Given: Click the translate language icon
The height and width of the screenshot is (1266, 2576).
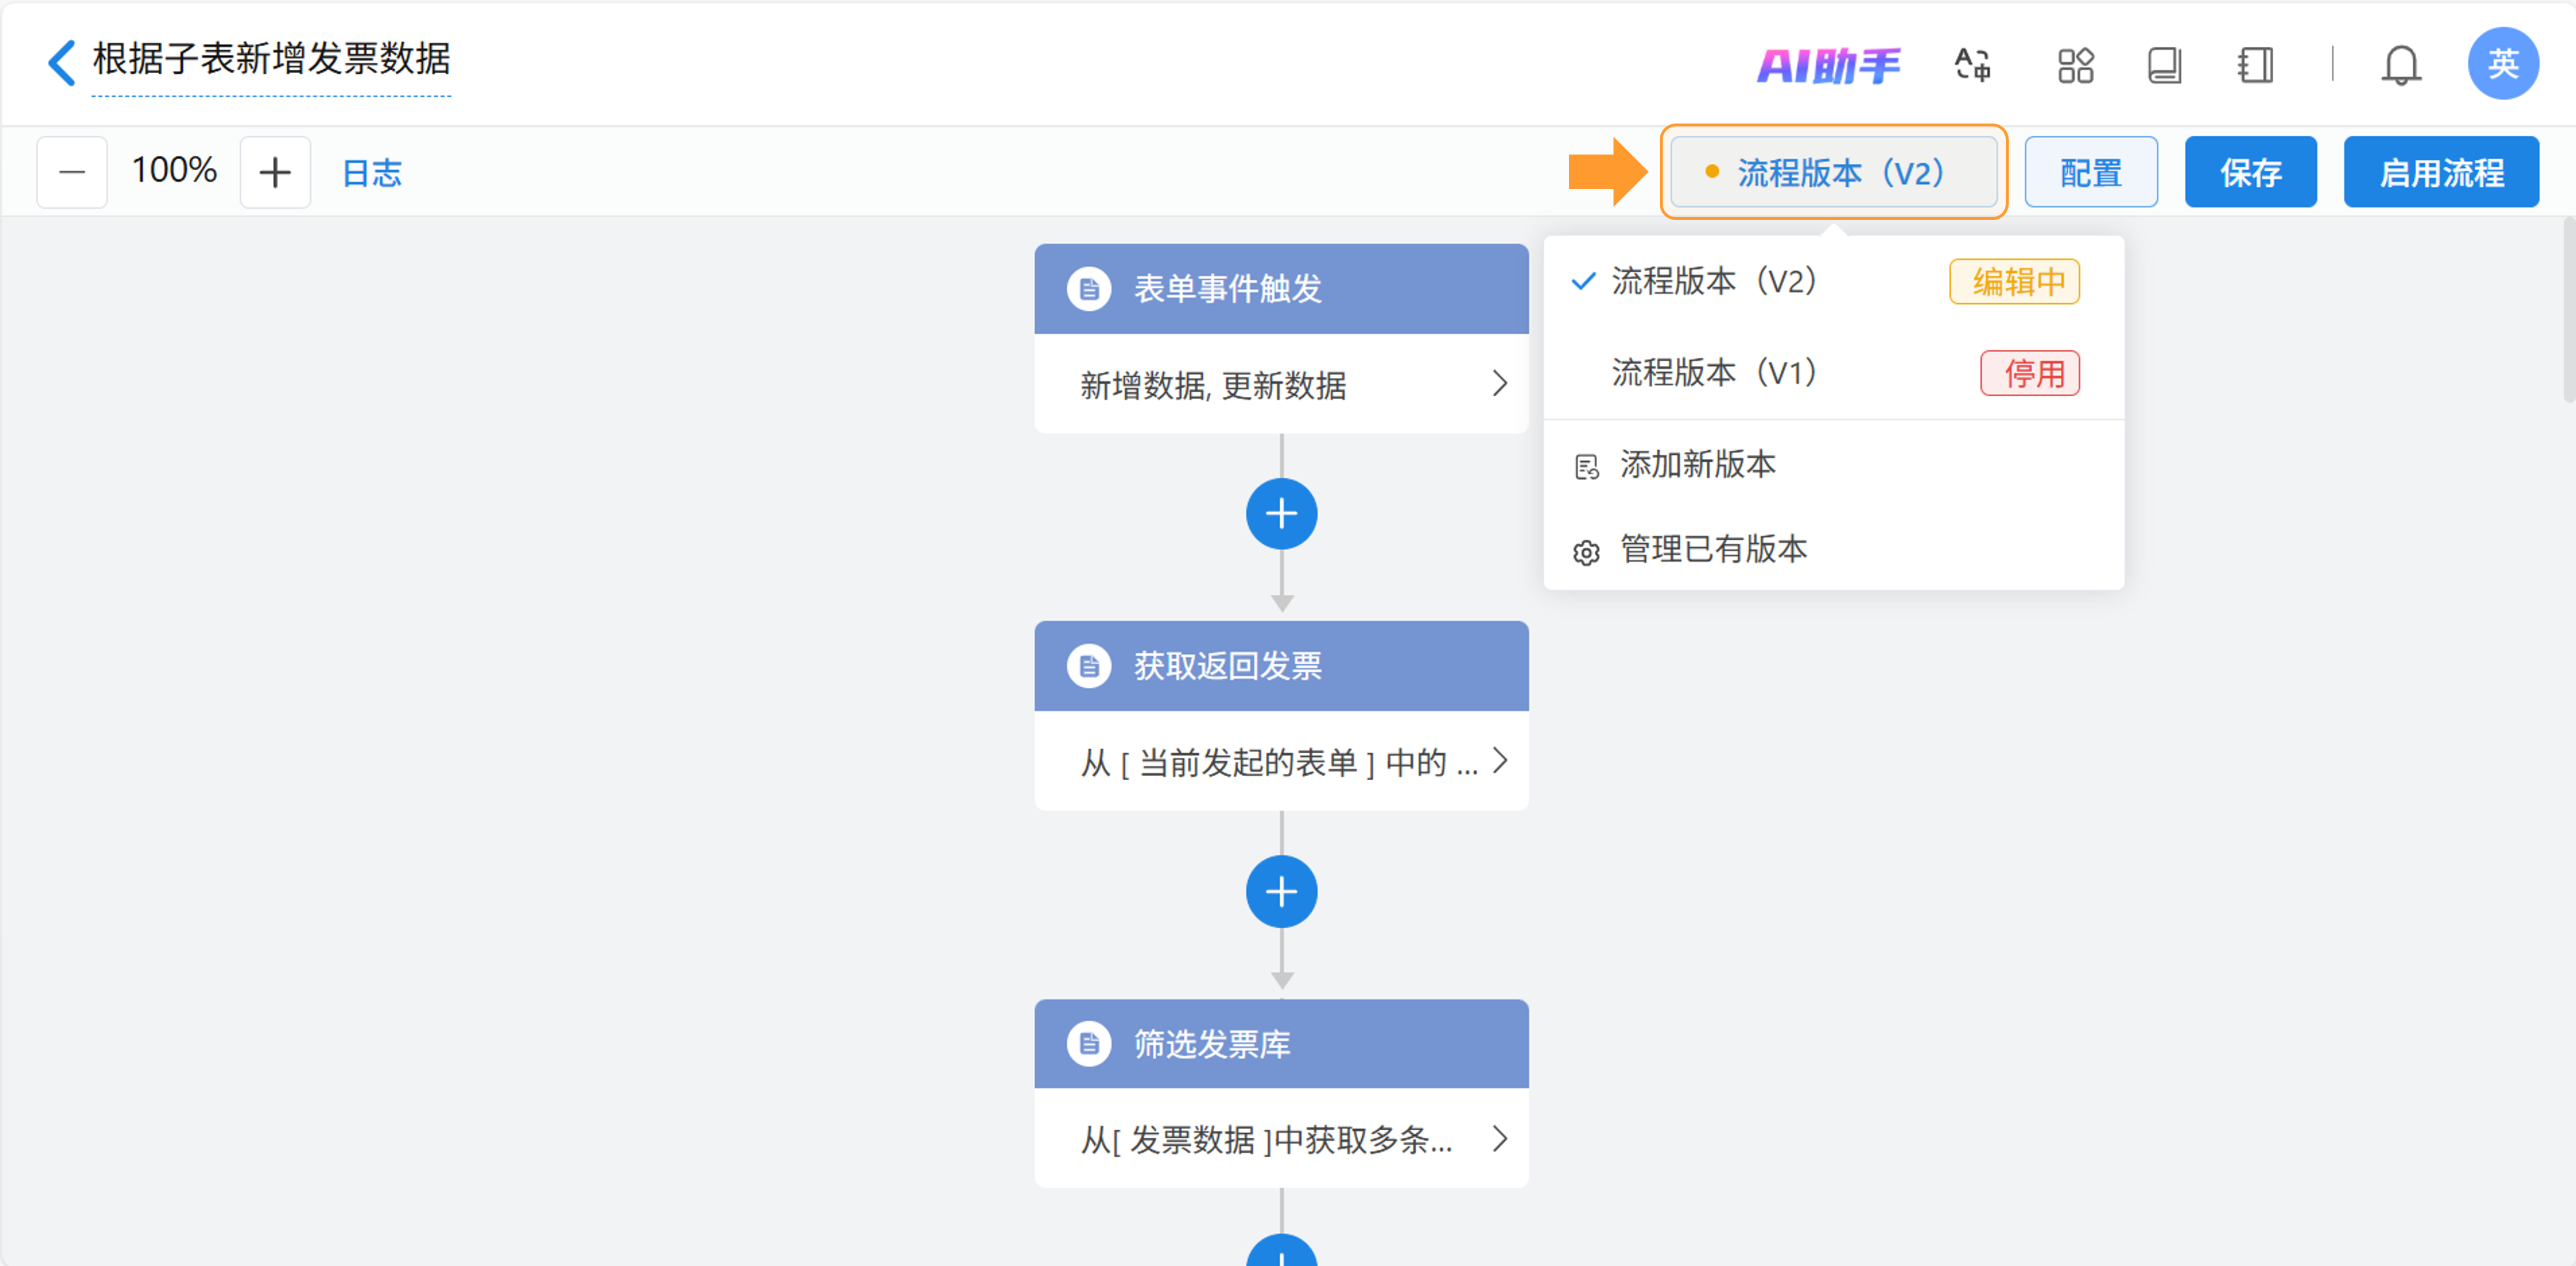Looking at the screenshot, I should (1972, 66).
